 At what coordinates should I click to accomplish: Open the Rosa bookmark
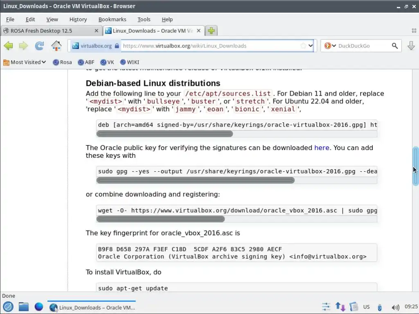(62, 62)
